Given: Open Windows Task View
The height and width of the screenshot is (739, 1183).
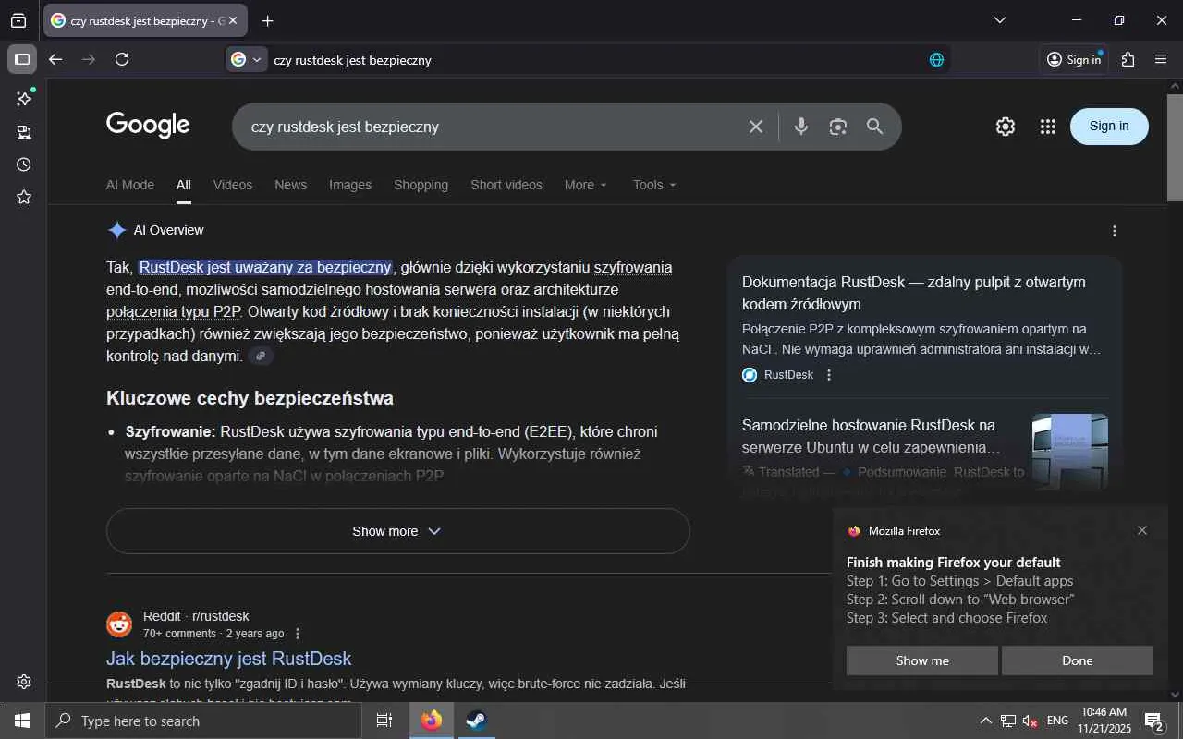Looking at the screenshot, I should pyautogui.click(x=384, y=721).
